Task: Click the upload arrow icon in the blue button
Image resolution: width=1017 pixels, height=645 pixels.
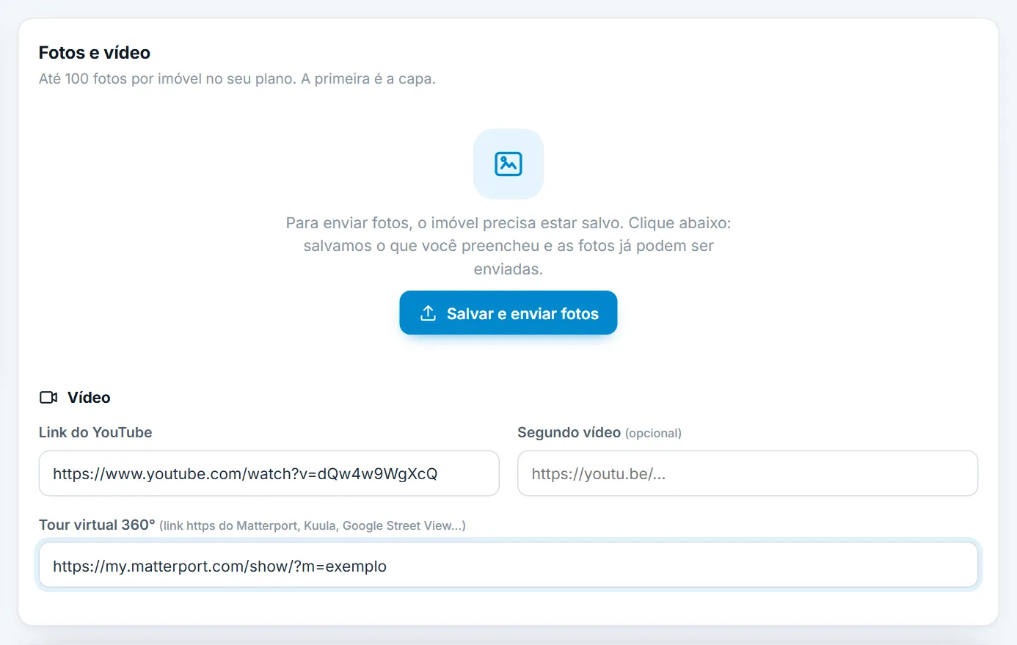Action: coord(428,313)
